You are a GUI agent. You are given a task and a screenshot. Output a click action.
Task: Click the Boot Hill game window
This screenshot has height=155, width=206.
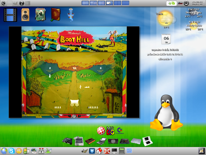[74, 72]
